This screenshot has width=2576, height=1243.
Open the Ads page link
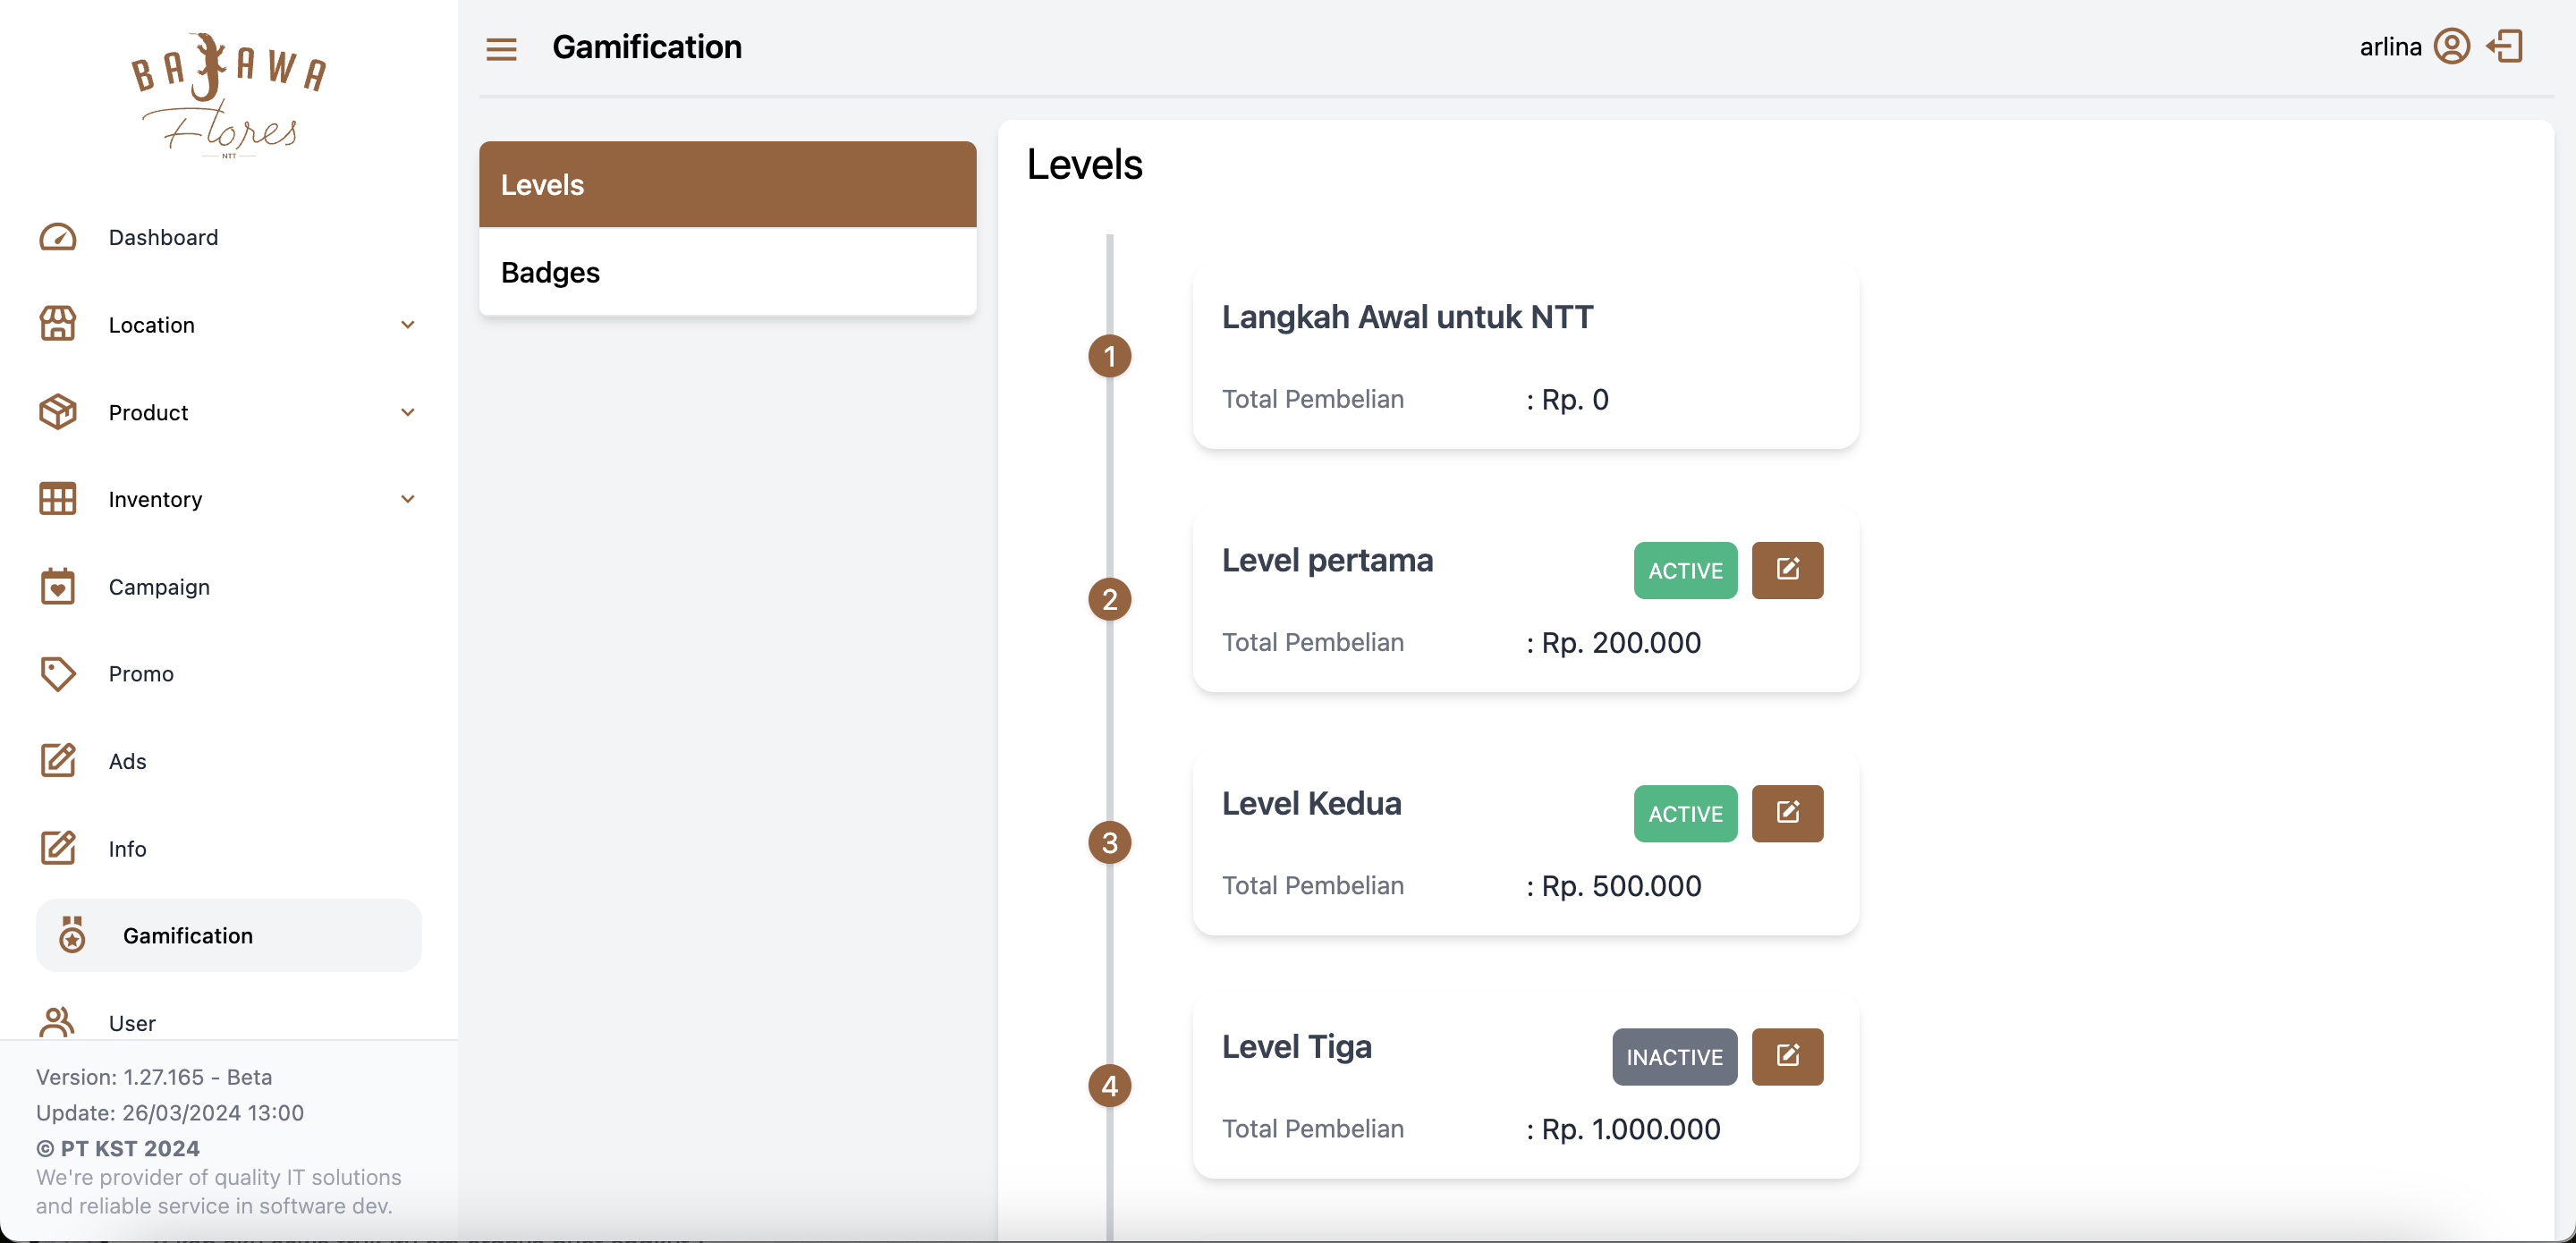click(x=127, y=761)
